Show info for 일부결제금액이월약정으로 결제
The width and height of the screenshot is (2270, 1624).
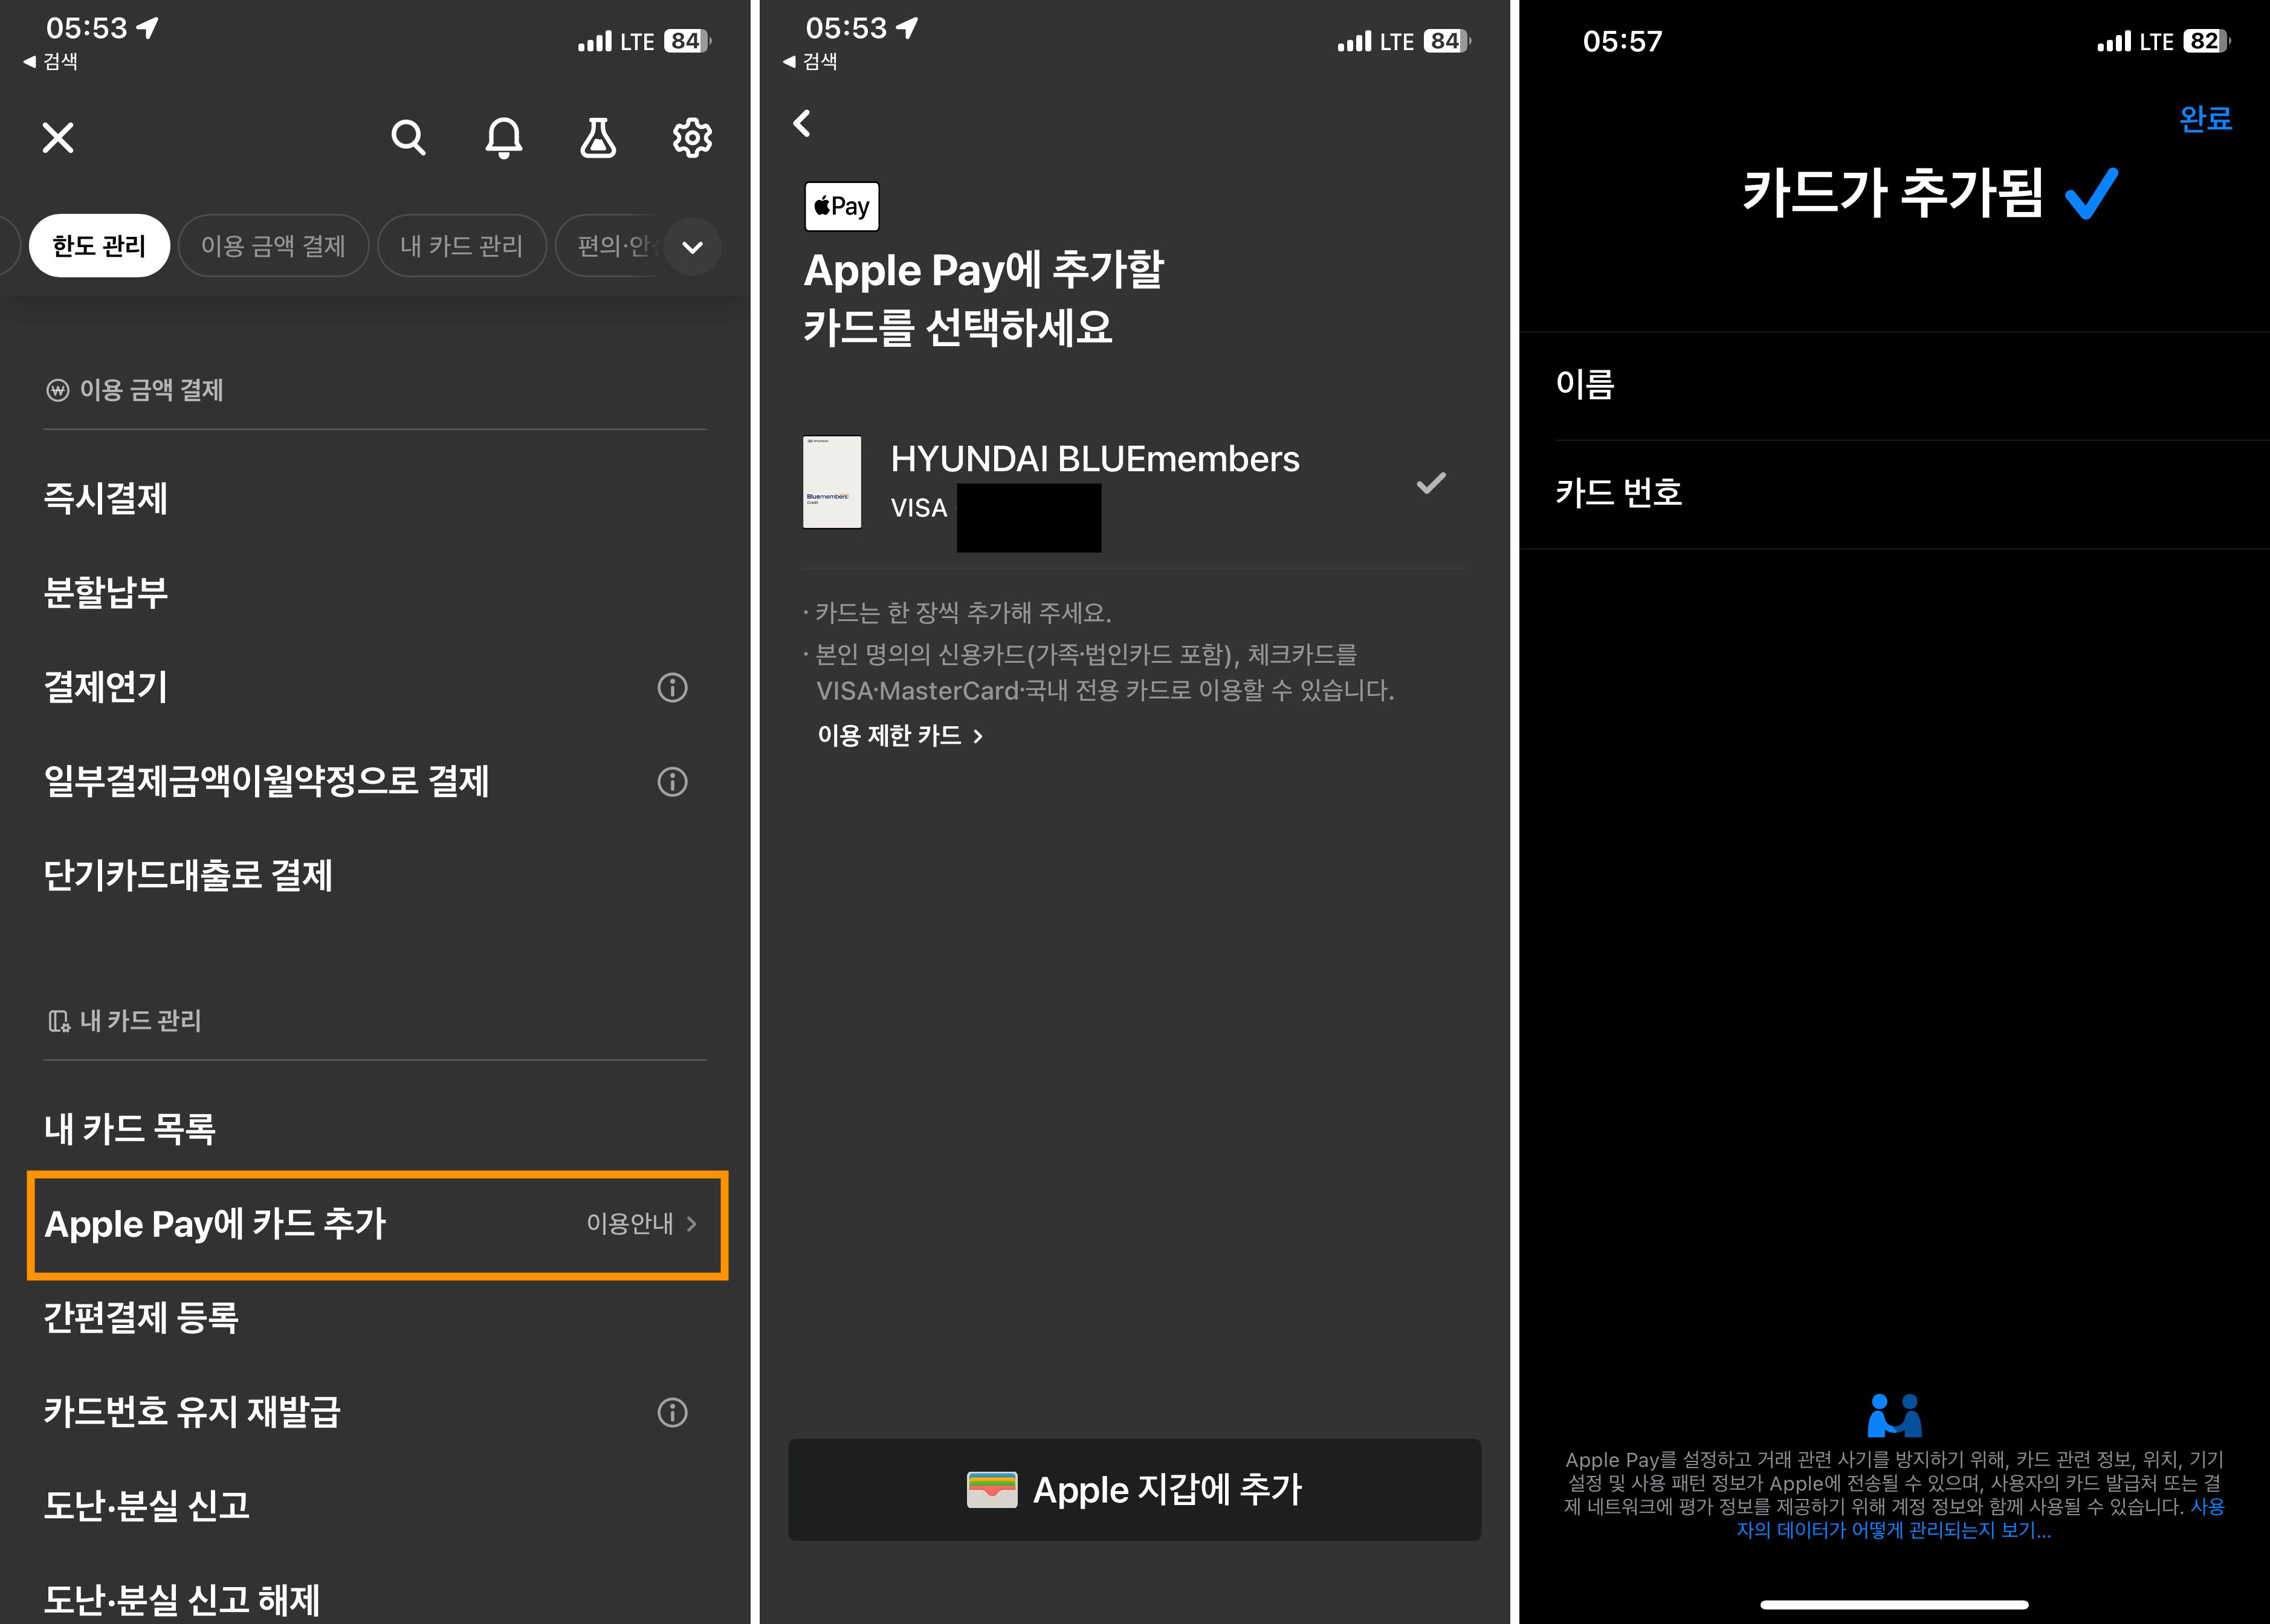tap(672, 781)
